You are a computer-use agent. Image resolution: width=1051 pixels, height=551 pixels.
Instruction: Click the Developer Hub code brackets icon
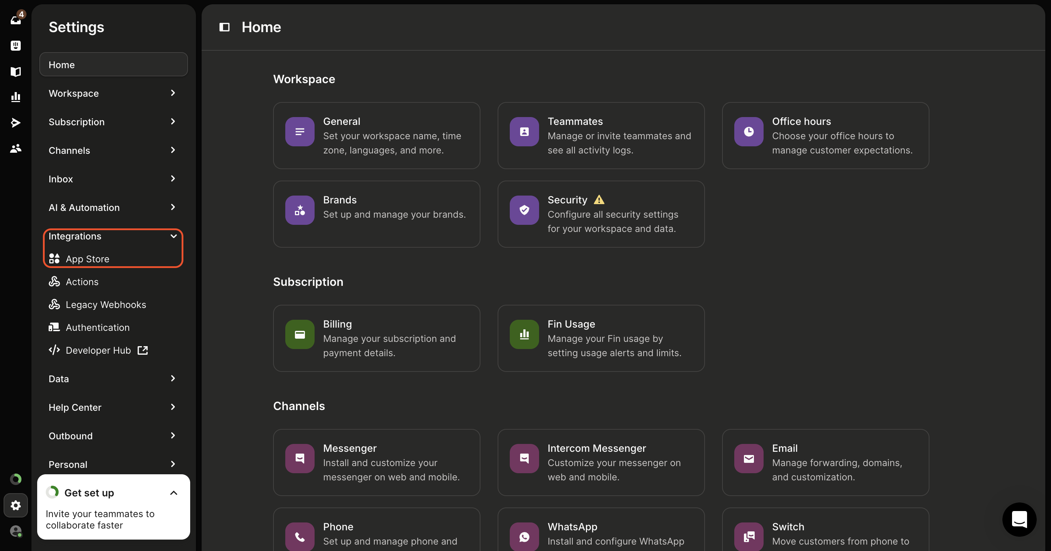click(54, 350)
